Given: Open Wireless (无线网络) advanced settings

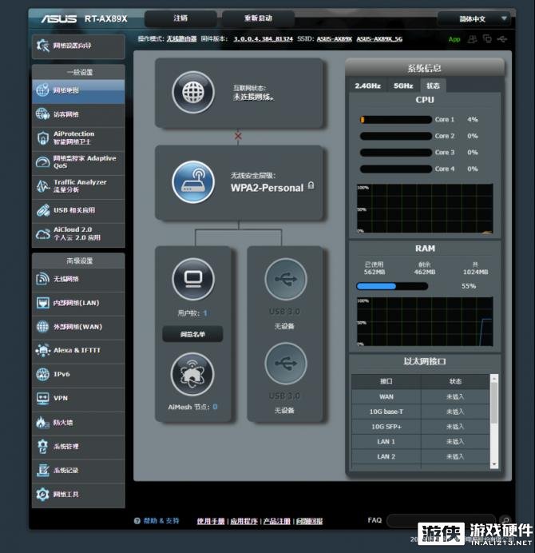Looking at the screenshot, I should click(78, 279).
